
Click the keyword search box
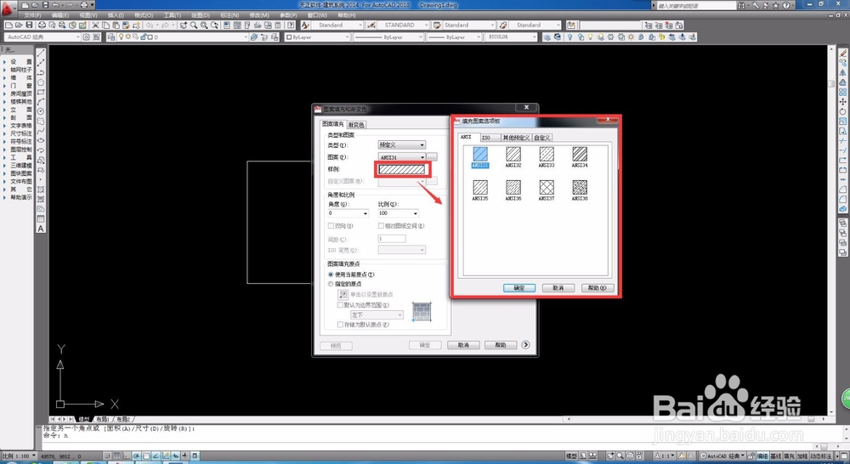pos(695,5)
